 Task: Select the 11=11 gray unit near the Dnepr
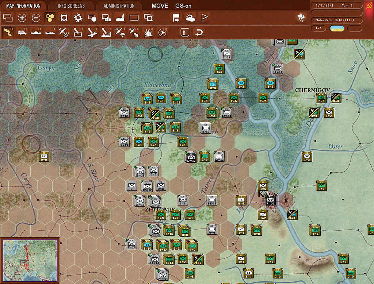[278, 69]
